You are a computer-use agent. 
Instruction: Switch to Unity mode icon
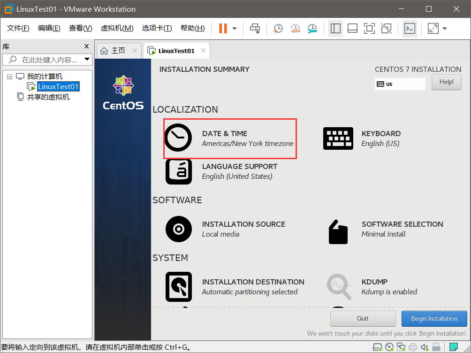click(x=386, y=29)
